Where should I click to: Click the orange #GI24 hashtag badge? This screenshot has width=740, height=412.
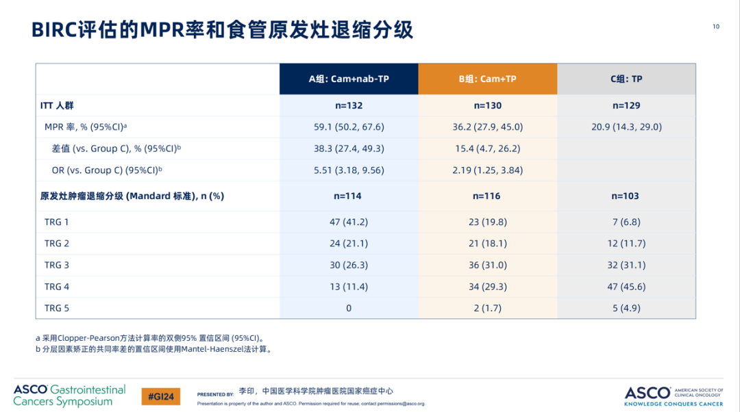tap(161, 396)
